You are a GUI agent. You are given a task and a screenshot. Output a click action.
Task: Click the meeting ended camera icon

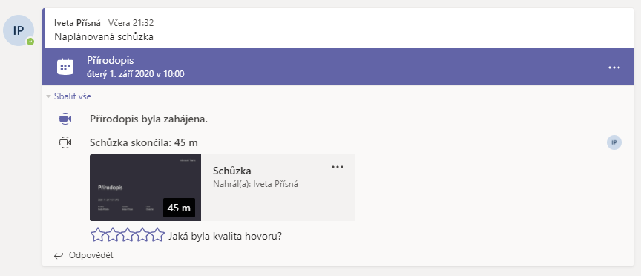pyautogui.click(x=65, y=142)
